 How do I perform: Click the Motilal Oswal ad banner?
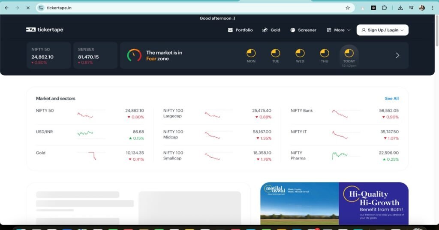(334, 203)
